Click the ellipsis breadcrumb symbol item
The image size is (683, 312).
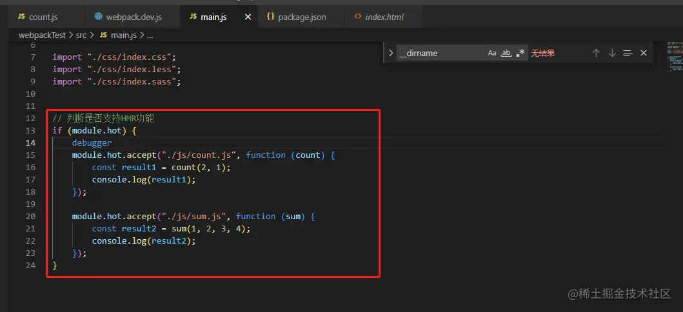coord(150,35)
